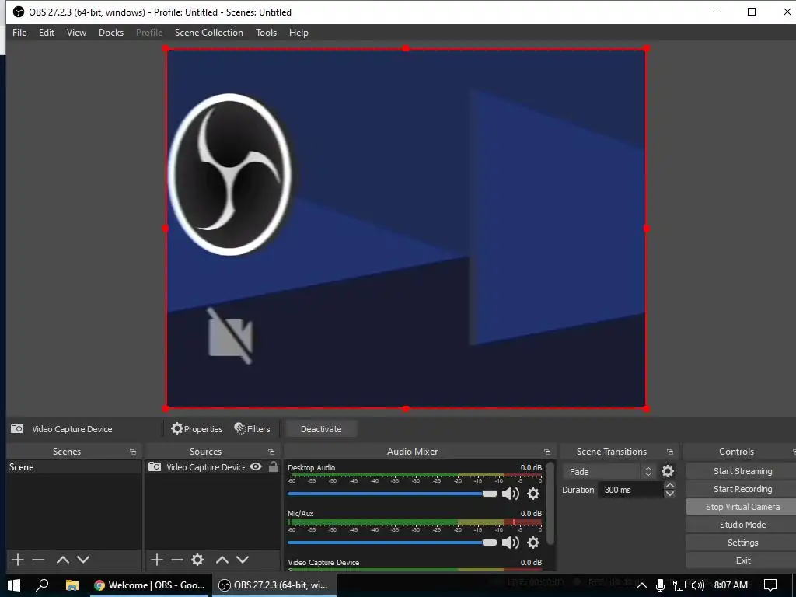796x597 pixels.
Task: Open Mic/Aux audio settings gear
Action: tap(533, 543)
